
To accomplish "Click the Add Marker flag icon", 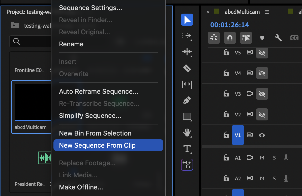I will [x=262, y=38].
